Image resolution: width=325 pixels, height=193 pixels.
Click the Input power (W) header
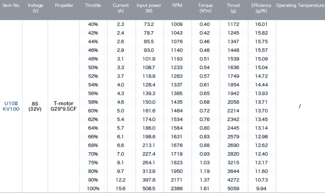pyautogui.click(x=149, y=8)
